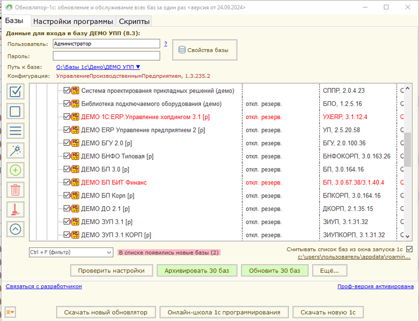419x321 pixels.
Task: Click 1C icon of Система проектирования row
Action: coord(75,90)
